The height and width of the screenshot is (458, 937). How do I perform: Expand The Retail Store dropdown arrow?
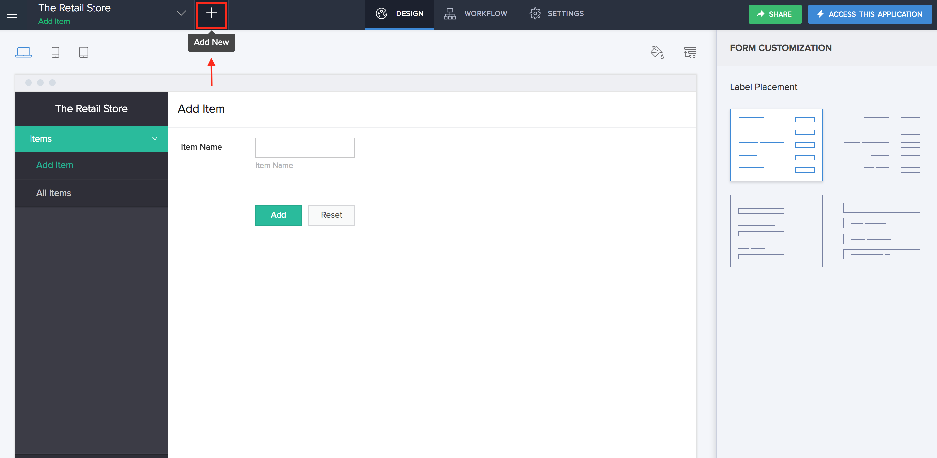click(x=181, y=14)
